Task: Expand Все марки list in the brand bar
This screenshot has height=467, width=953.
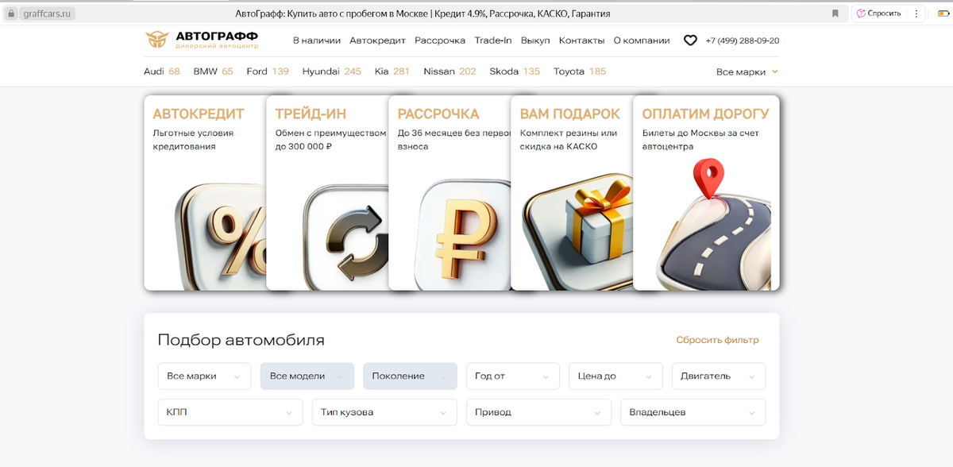Action: (x=747, y=71)
